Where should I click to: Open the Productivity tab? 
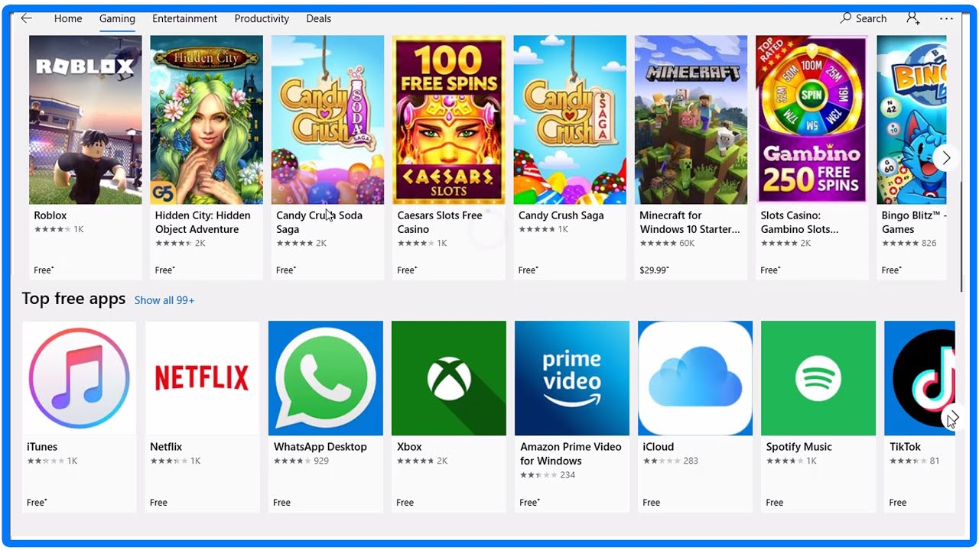pyautogui.click(x=262, y=18)
